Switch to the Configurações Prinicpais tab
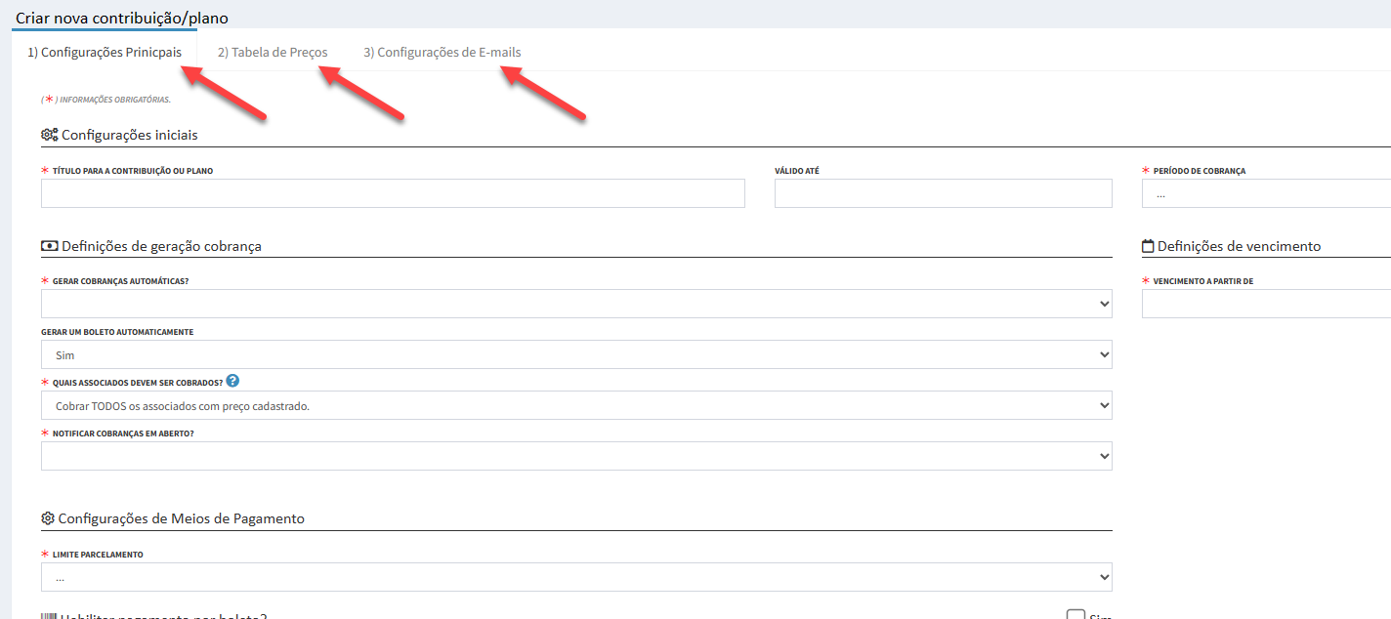The width and height of the screenshot is (1391, 619). pyautogui.click(x=105, y=53)
